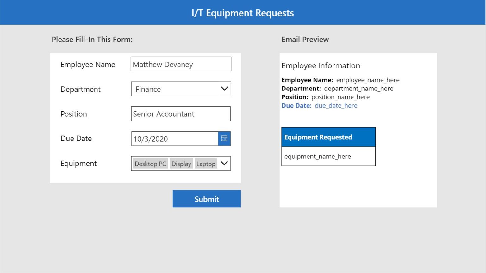Click the Email Preview heading
Image resolution: width=486 pixels, height=273 pixels.
[x=305, y=40]
